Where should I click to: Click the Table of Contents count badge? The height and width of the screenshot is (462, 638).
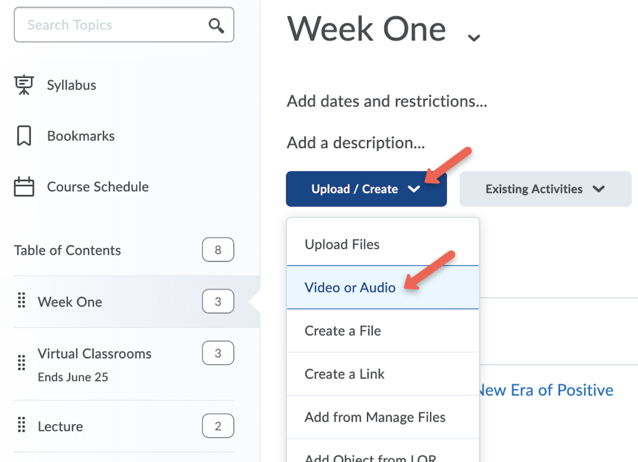click(217, 250)
